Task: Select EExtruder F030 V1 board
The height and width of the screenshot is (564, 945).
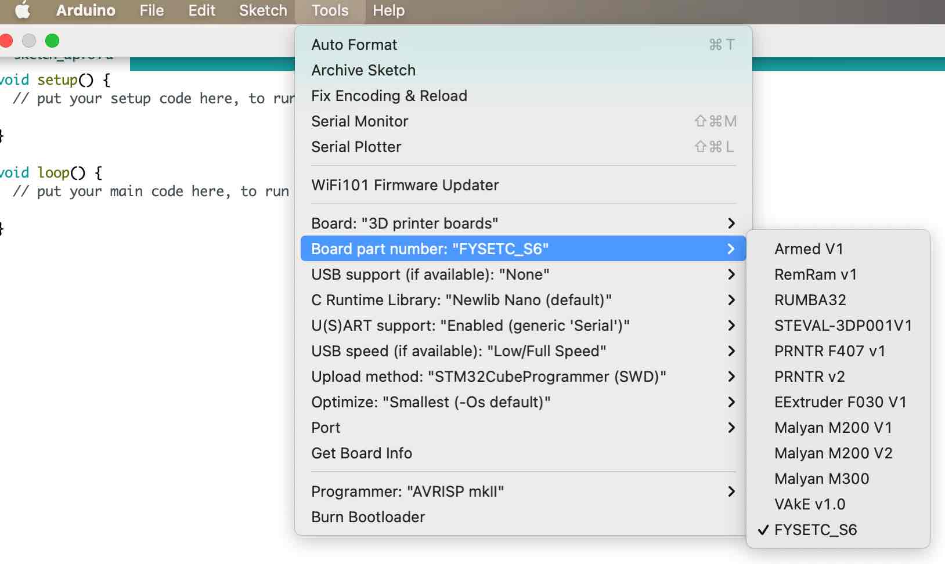Action: point(838,402)
